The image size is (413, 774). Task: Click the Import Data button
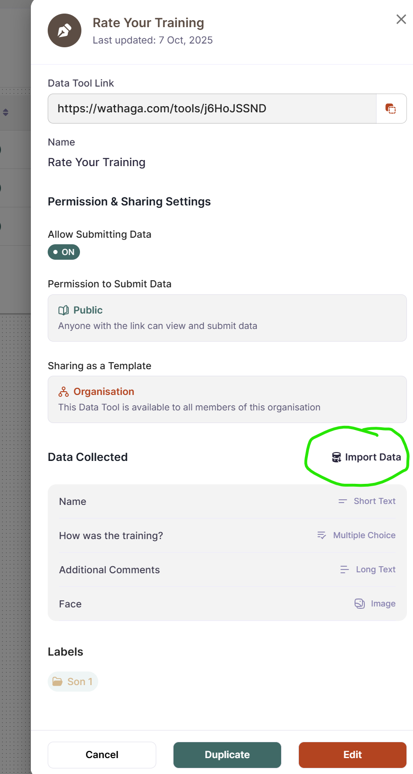click(x=367, y=457)
